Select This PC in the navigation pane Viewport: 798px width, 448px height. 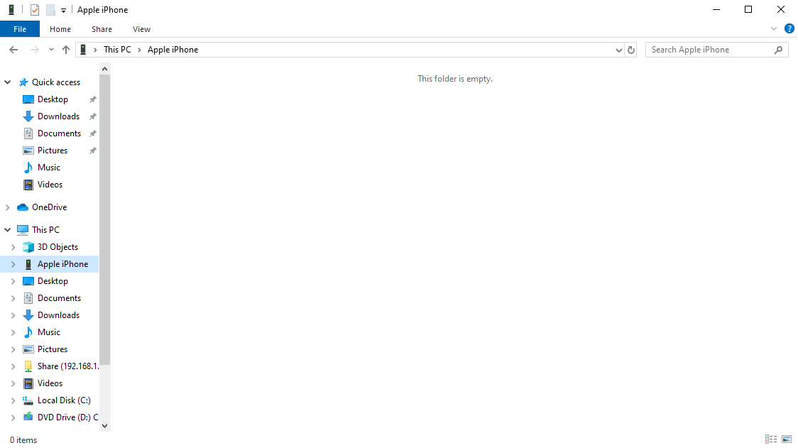tap(45, 229)
